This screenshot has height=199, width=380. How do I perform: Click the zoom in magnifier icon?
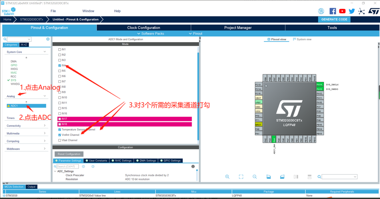pyautogui.click(x=227, y=177)
